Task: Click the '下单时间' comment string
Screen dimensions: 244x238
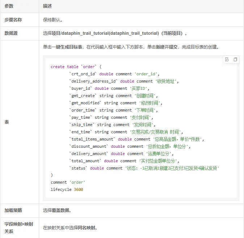Action: pos(145,110)
